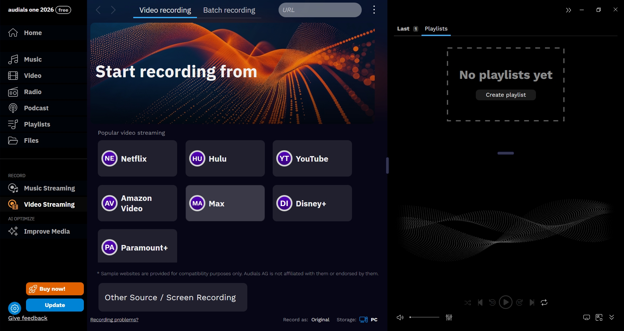Click the Netflix recording source
624x331 pixels.
[x=137, y=158]
